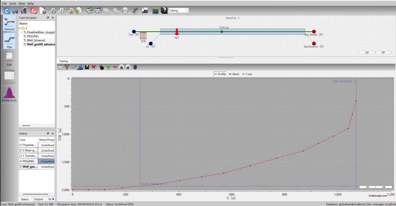Screen dimensions: 396x206
Task: Open the Help menu
Action: click(31, 3)
